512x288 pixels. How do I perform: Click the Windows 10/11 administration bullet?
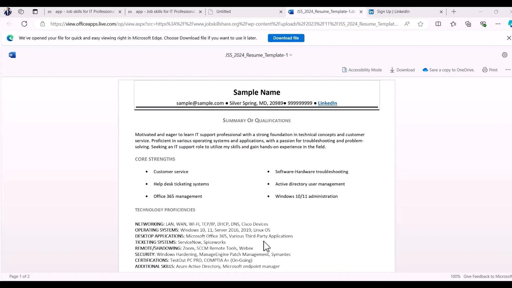[x=307, y=196]
